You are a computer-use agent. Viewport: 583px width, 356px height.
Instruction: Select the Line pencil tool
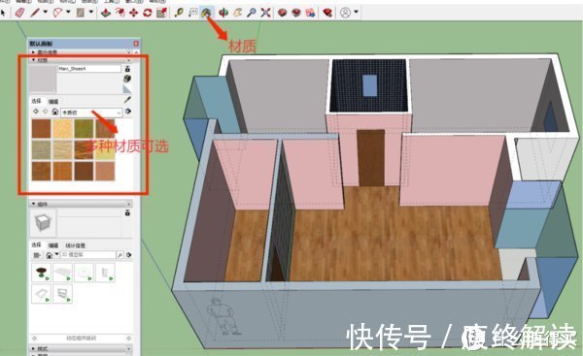[x=35, y=13]
